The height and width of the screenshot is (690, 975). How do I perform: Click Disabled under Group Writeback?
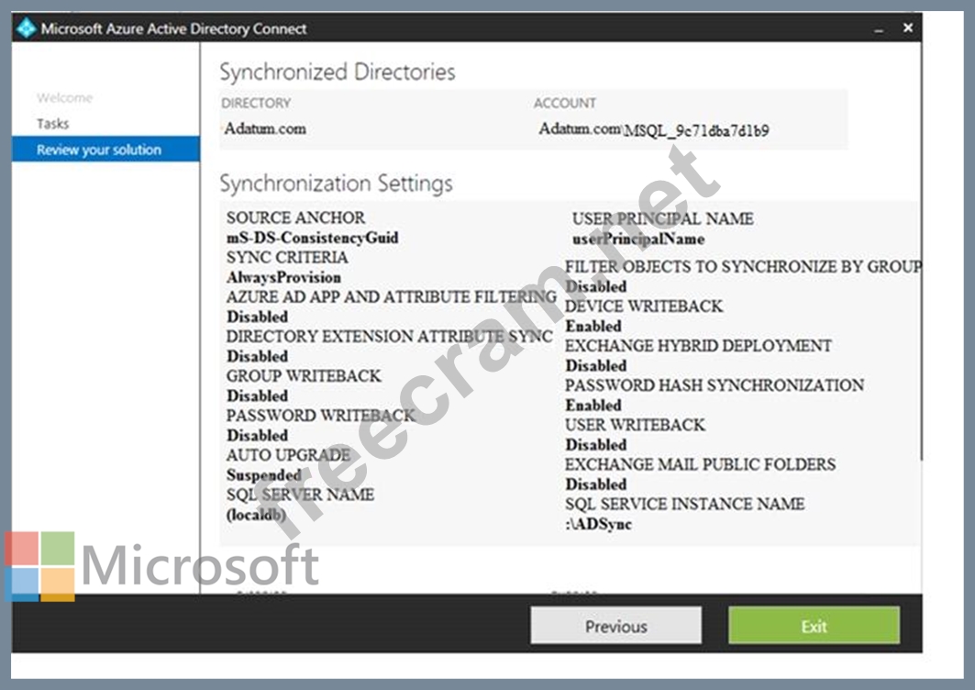tap(257, 396)
